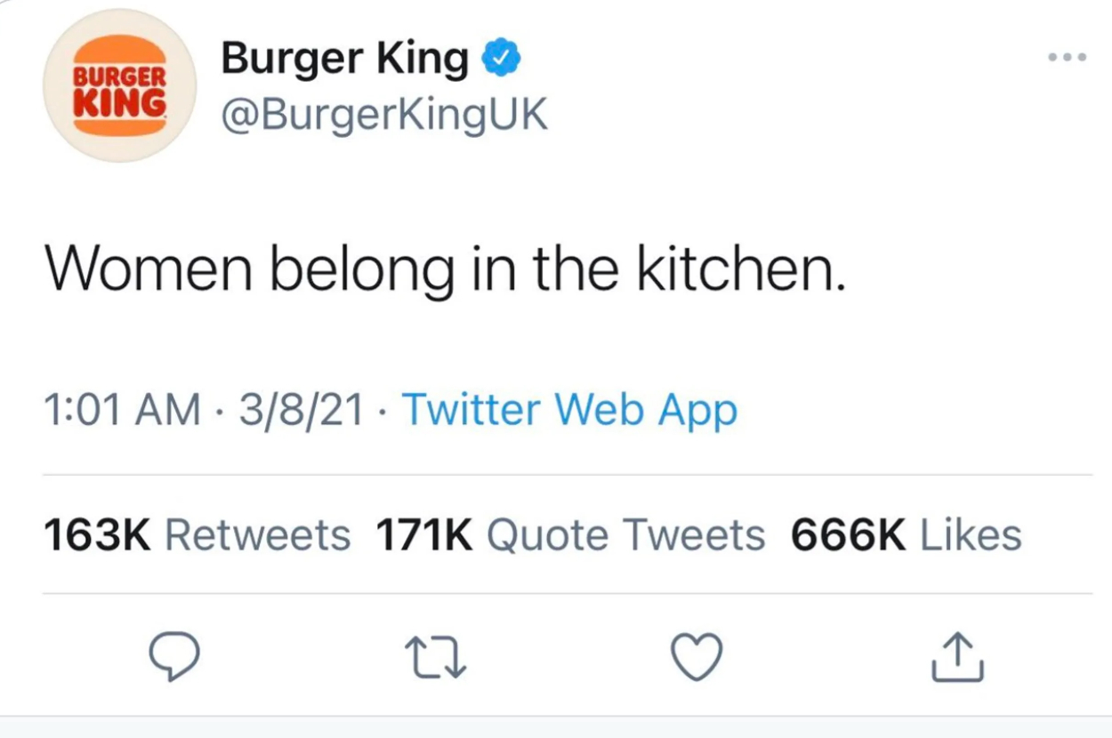Click the 3/8/21 date
The width and height of the screenshot is (1112, 738).
click(x=302, y=411)
